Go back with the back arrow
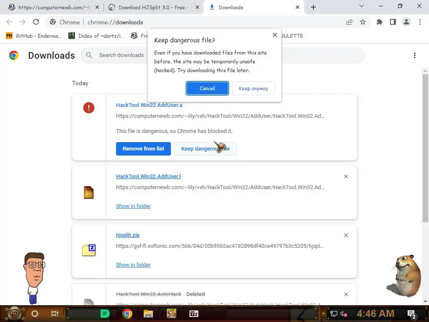 point(9,22)
